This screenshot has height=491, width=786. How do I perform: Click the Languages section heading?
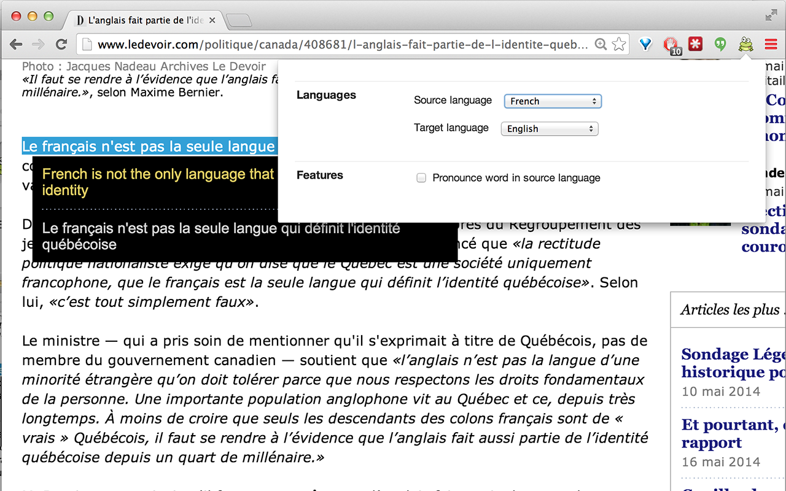click(x=326, y=95)
